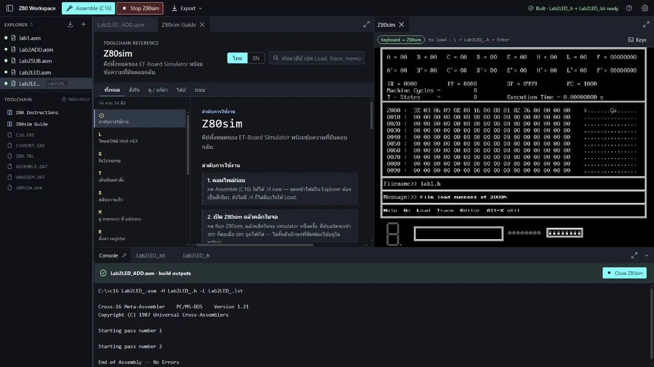Select the M memory address guide entry
Screen dimensions: 654x367
(140, 216)
